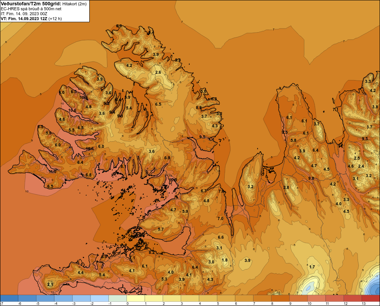Click the '5.8' temperature value on the map

point(293,140)
